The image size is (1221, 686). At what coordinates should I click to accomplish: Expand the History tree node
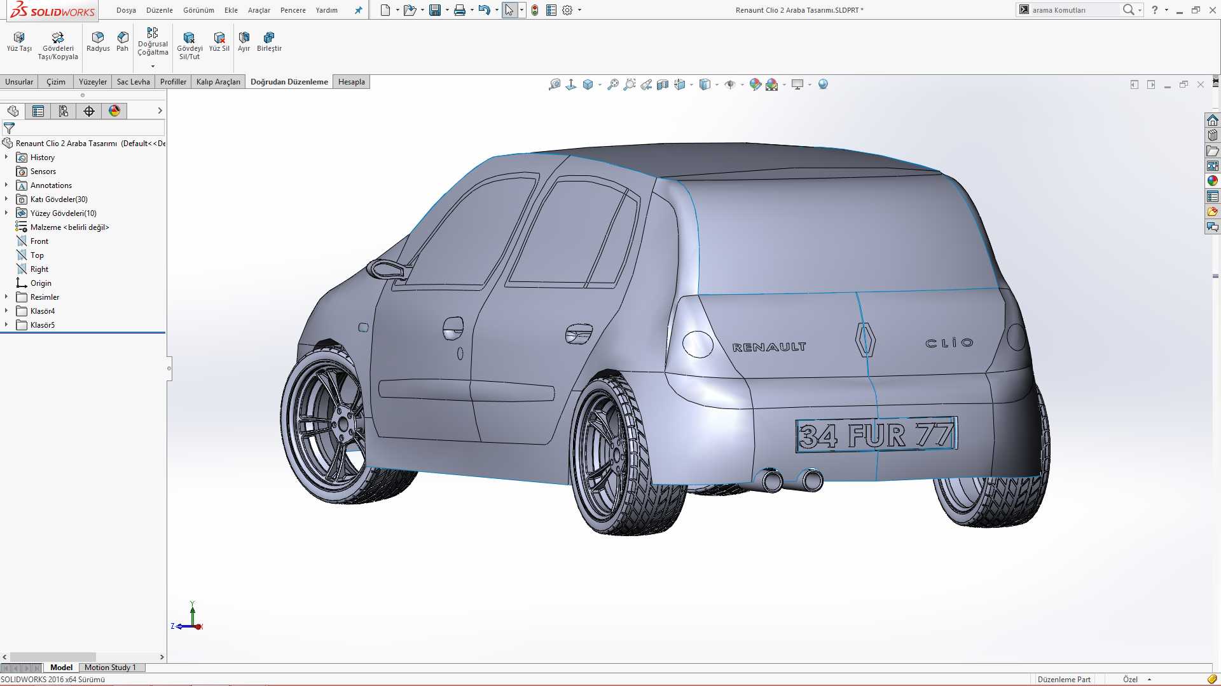[6, 157]
